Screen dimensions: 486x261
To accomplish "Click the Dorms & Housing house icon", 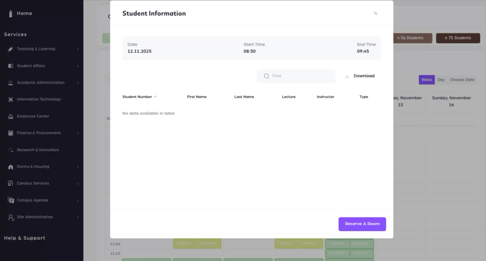I will coord(10,167).
